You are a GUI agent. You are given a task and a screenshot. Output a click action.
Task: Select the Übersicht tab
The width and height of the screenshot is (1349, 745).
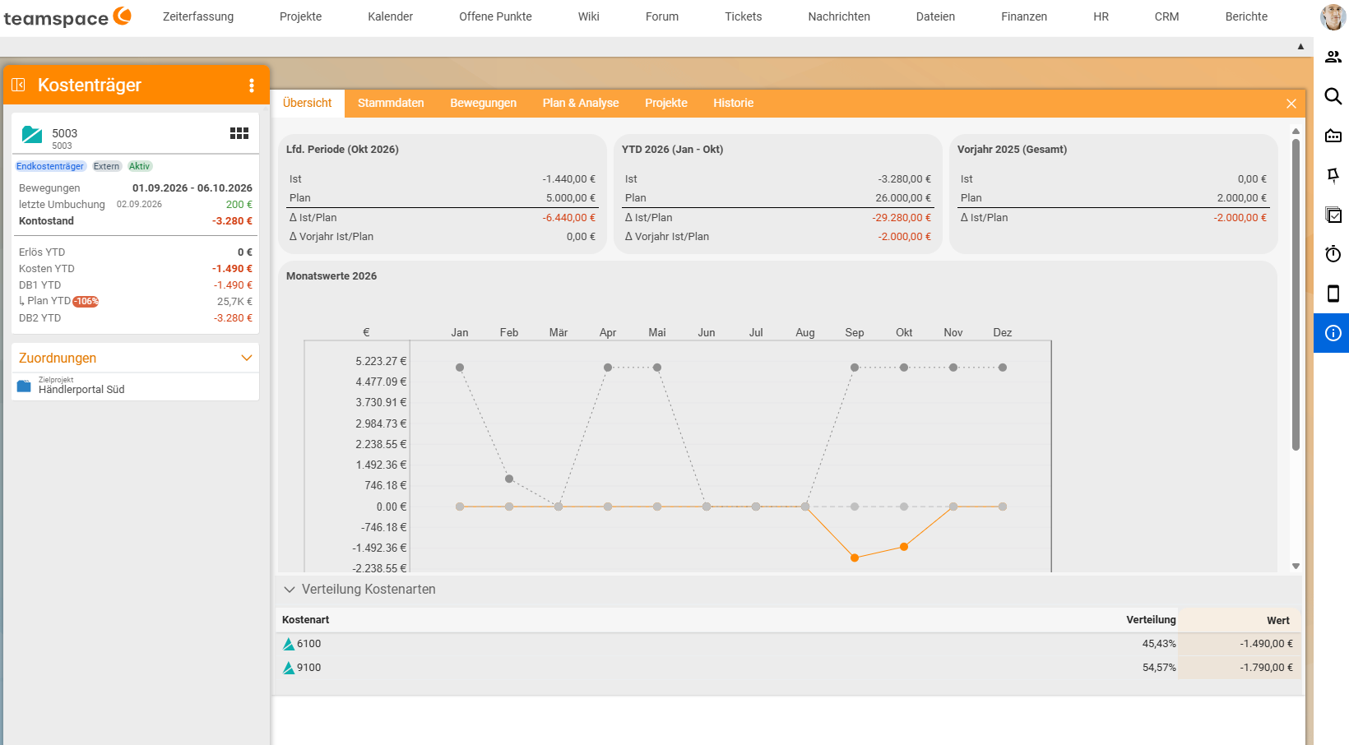308,103
